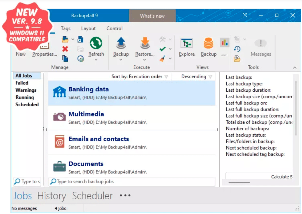Open the Tags ribbon tab
Screen dimensions: 302x214
65,29
